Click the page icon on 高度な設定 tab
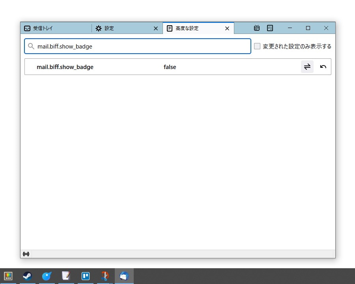 [170, 28]
